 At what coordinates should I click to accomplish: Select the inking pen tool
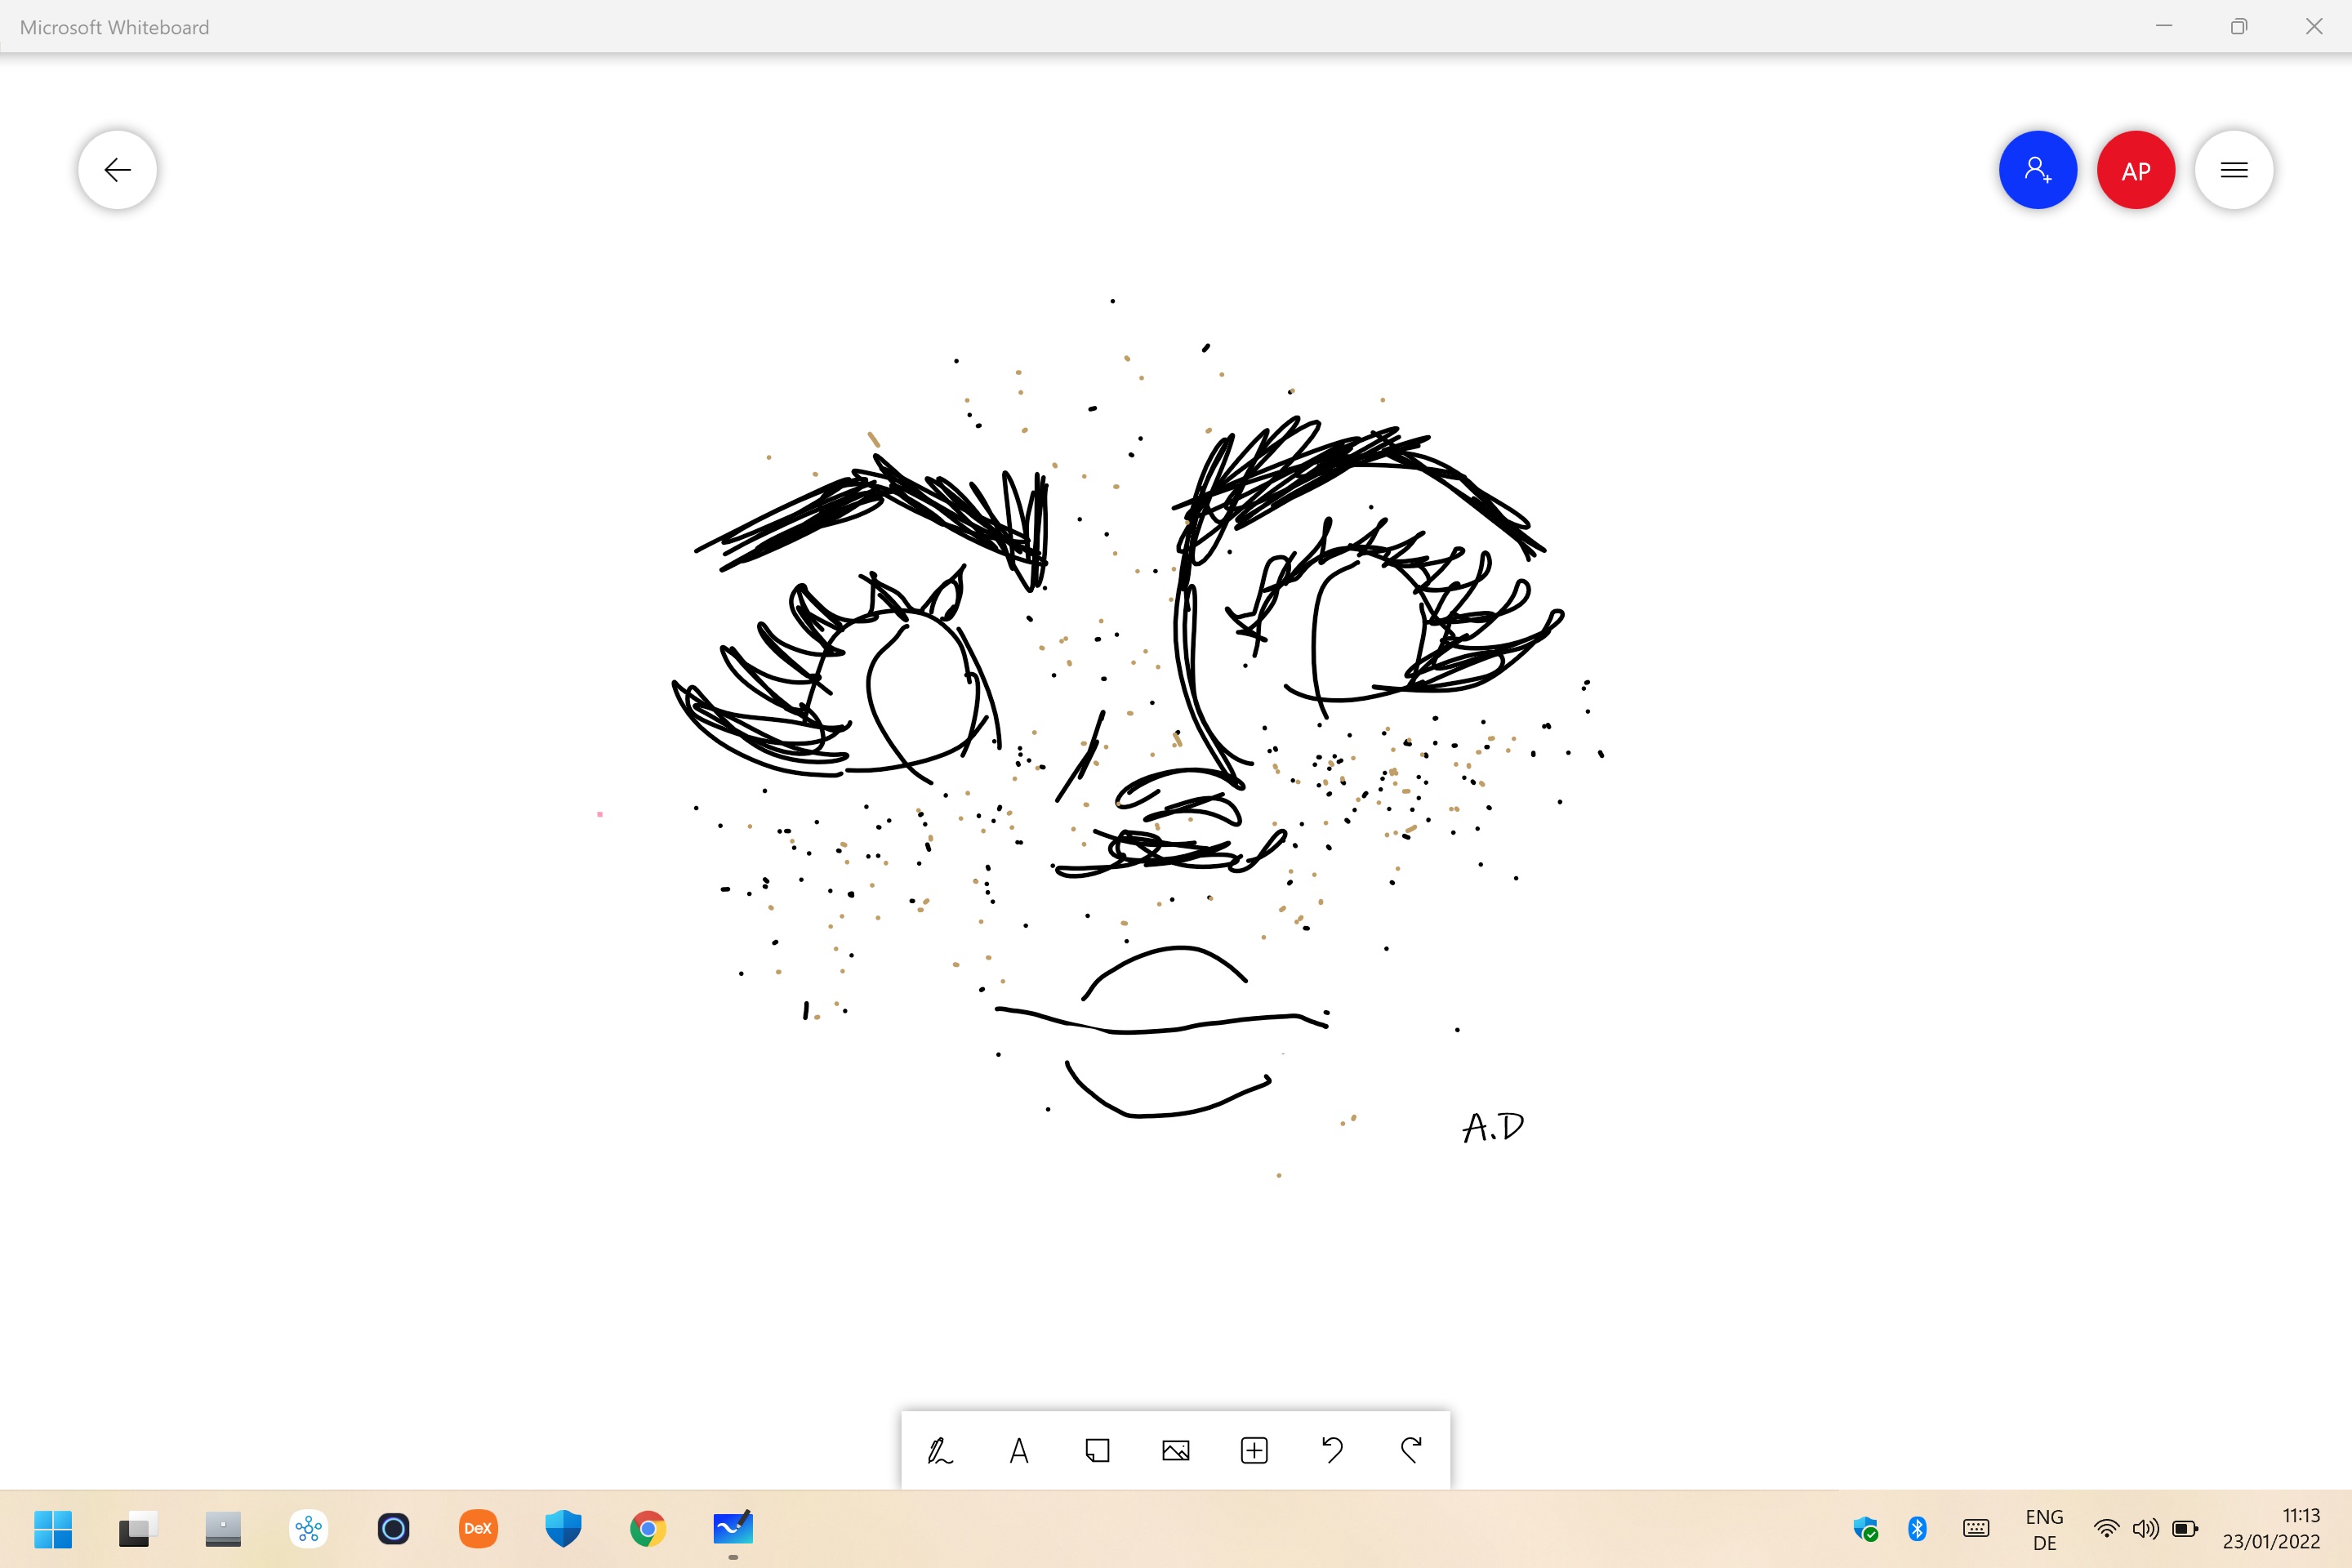(940, 1450)
